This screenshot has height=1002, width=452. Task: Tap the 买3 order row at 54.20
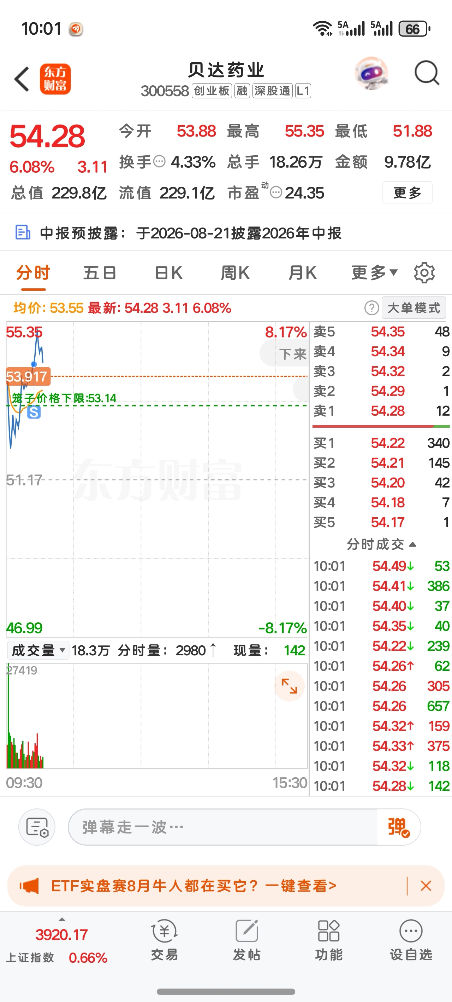point(381,483)
